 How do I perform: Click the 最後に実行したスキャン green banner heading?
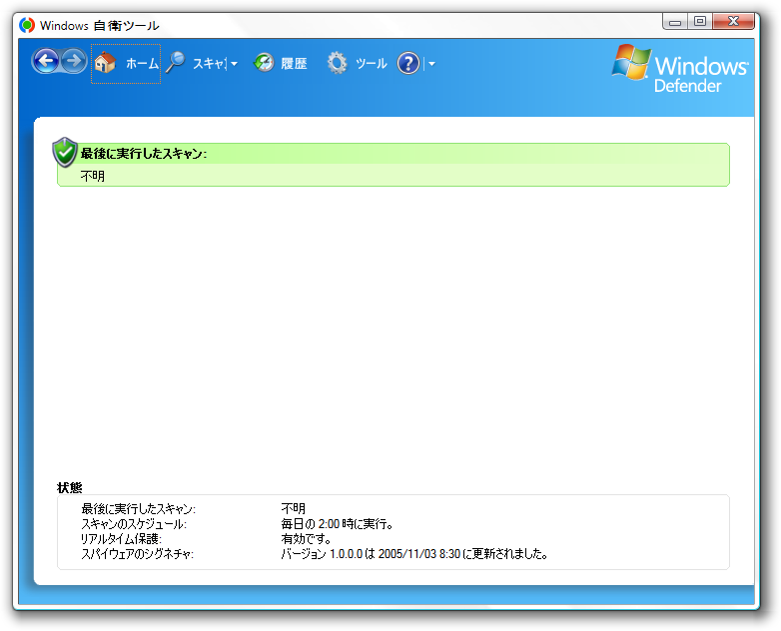pyautogui.click(x=144, y=154)
